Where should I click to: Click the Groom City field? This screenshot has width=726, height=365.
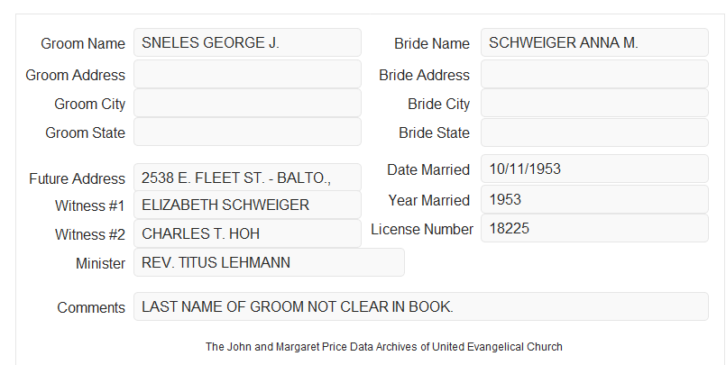247,103
